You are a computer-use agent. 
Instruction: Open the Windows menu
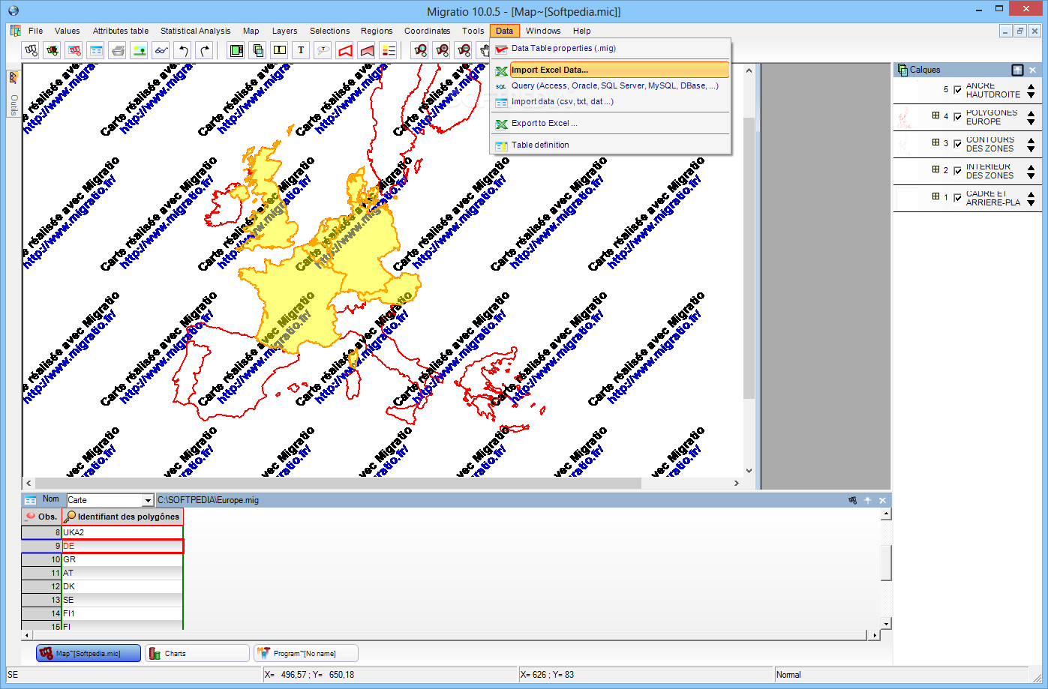(543, 31)
